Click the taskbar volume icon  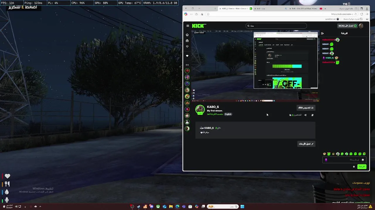pyautogui.click(x=16, y=206)
